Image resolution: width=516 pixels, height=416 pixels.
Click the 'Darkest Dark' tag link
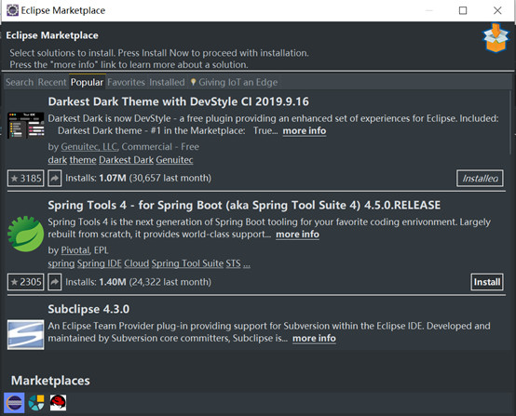[126, 160]
